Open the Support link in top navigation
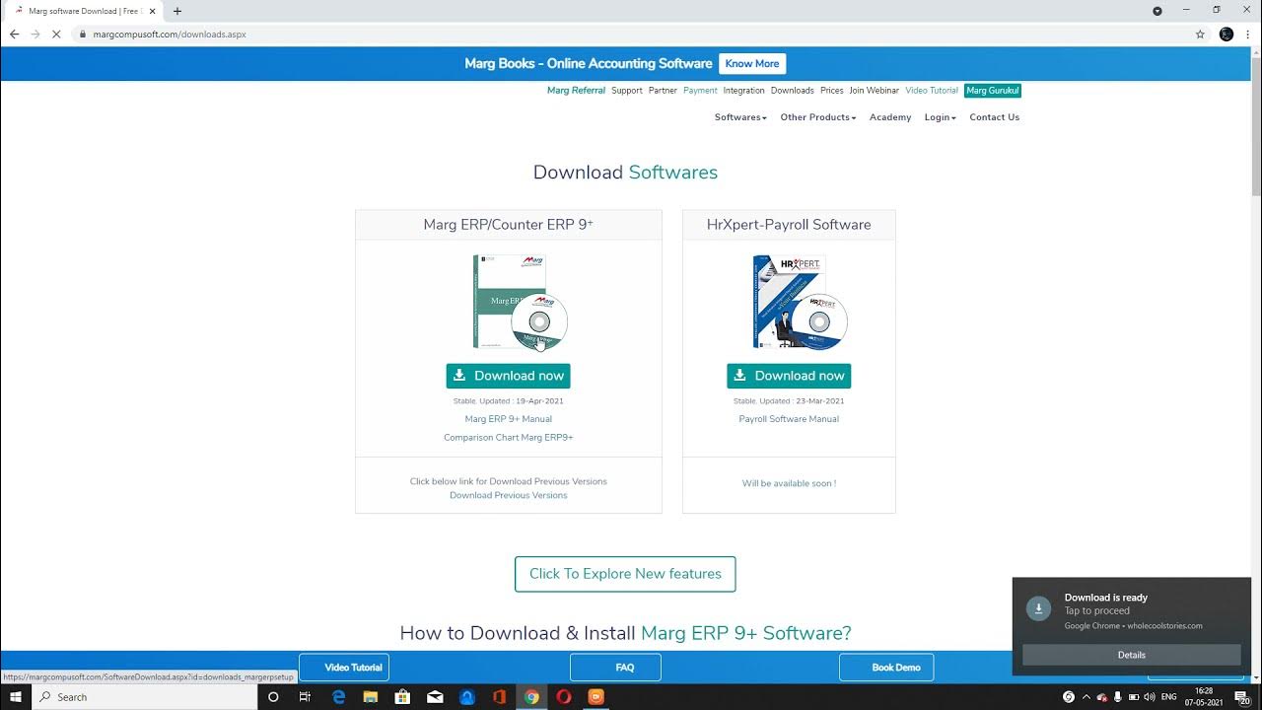 627,91
